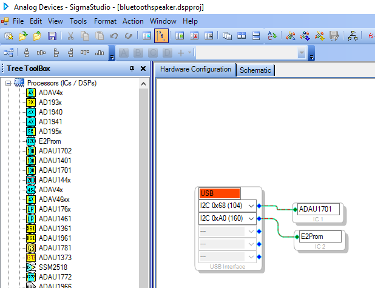Open the I2C 0x68 (104) dropdown

tap(251, 206)
